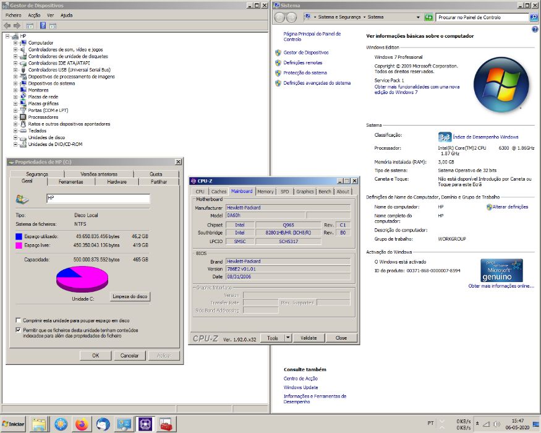541x433 pixels.
Task: Click the Microsoft genuine software badge
Action: [x=501, y=271]
